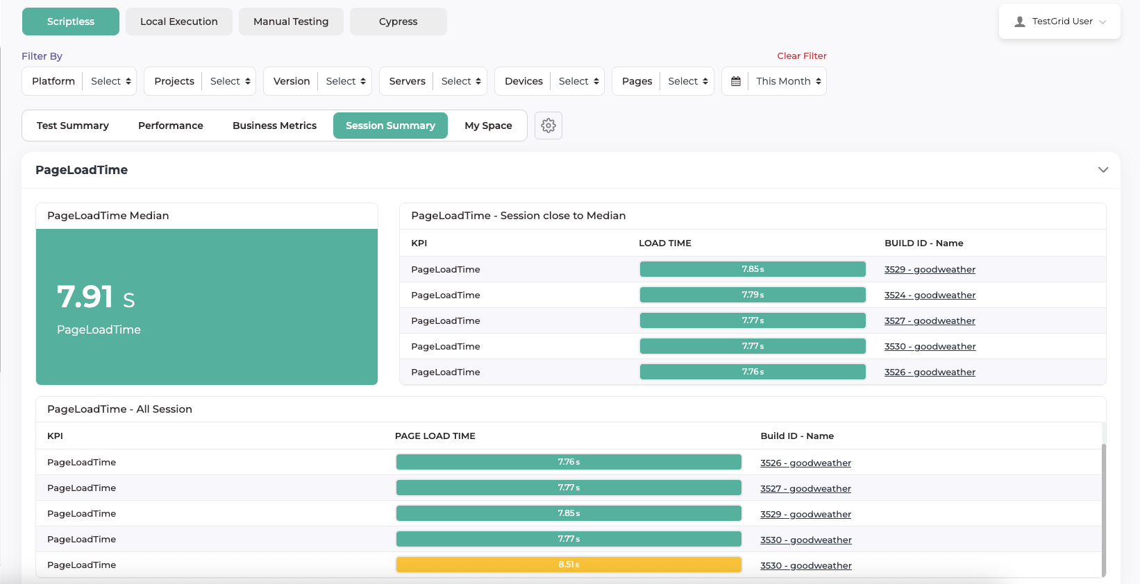1140x584 pixels.
Task: Open the Business Metrics tab
Action: click(274, 126)
